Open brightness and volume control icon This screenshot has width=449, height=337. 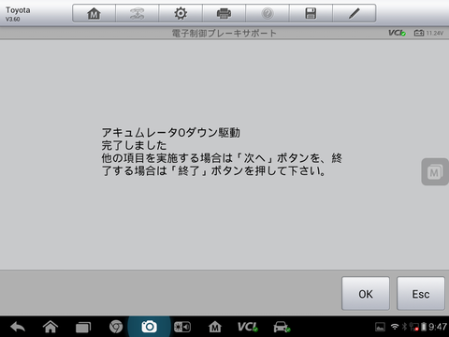pyautogui.click(x=182, y=327)
